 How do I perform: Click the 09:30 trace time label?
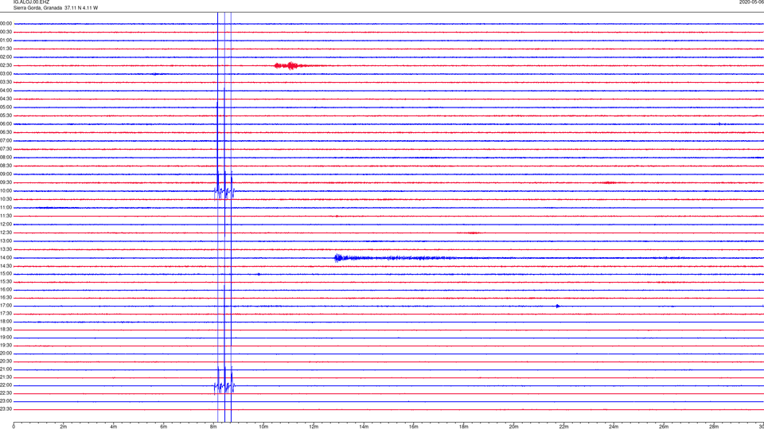[x=6, y=182]
